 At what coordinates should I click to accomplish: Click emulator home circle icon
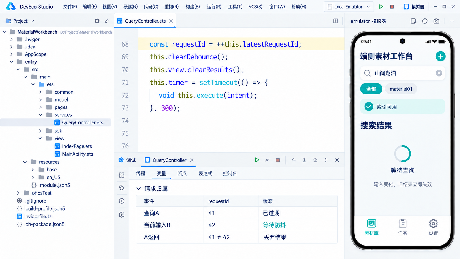[x=425, y=21]
